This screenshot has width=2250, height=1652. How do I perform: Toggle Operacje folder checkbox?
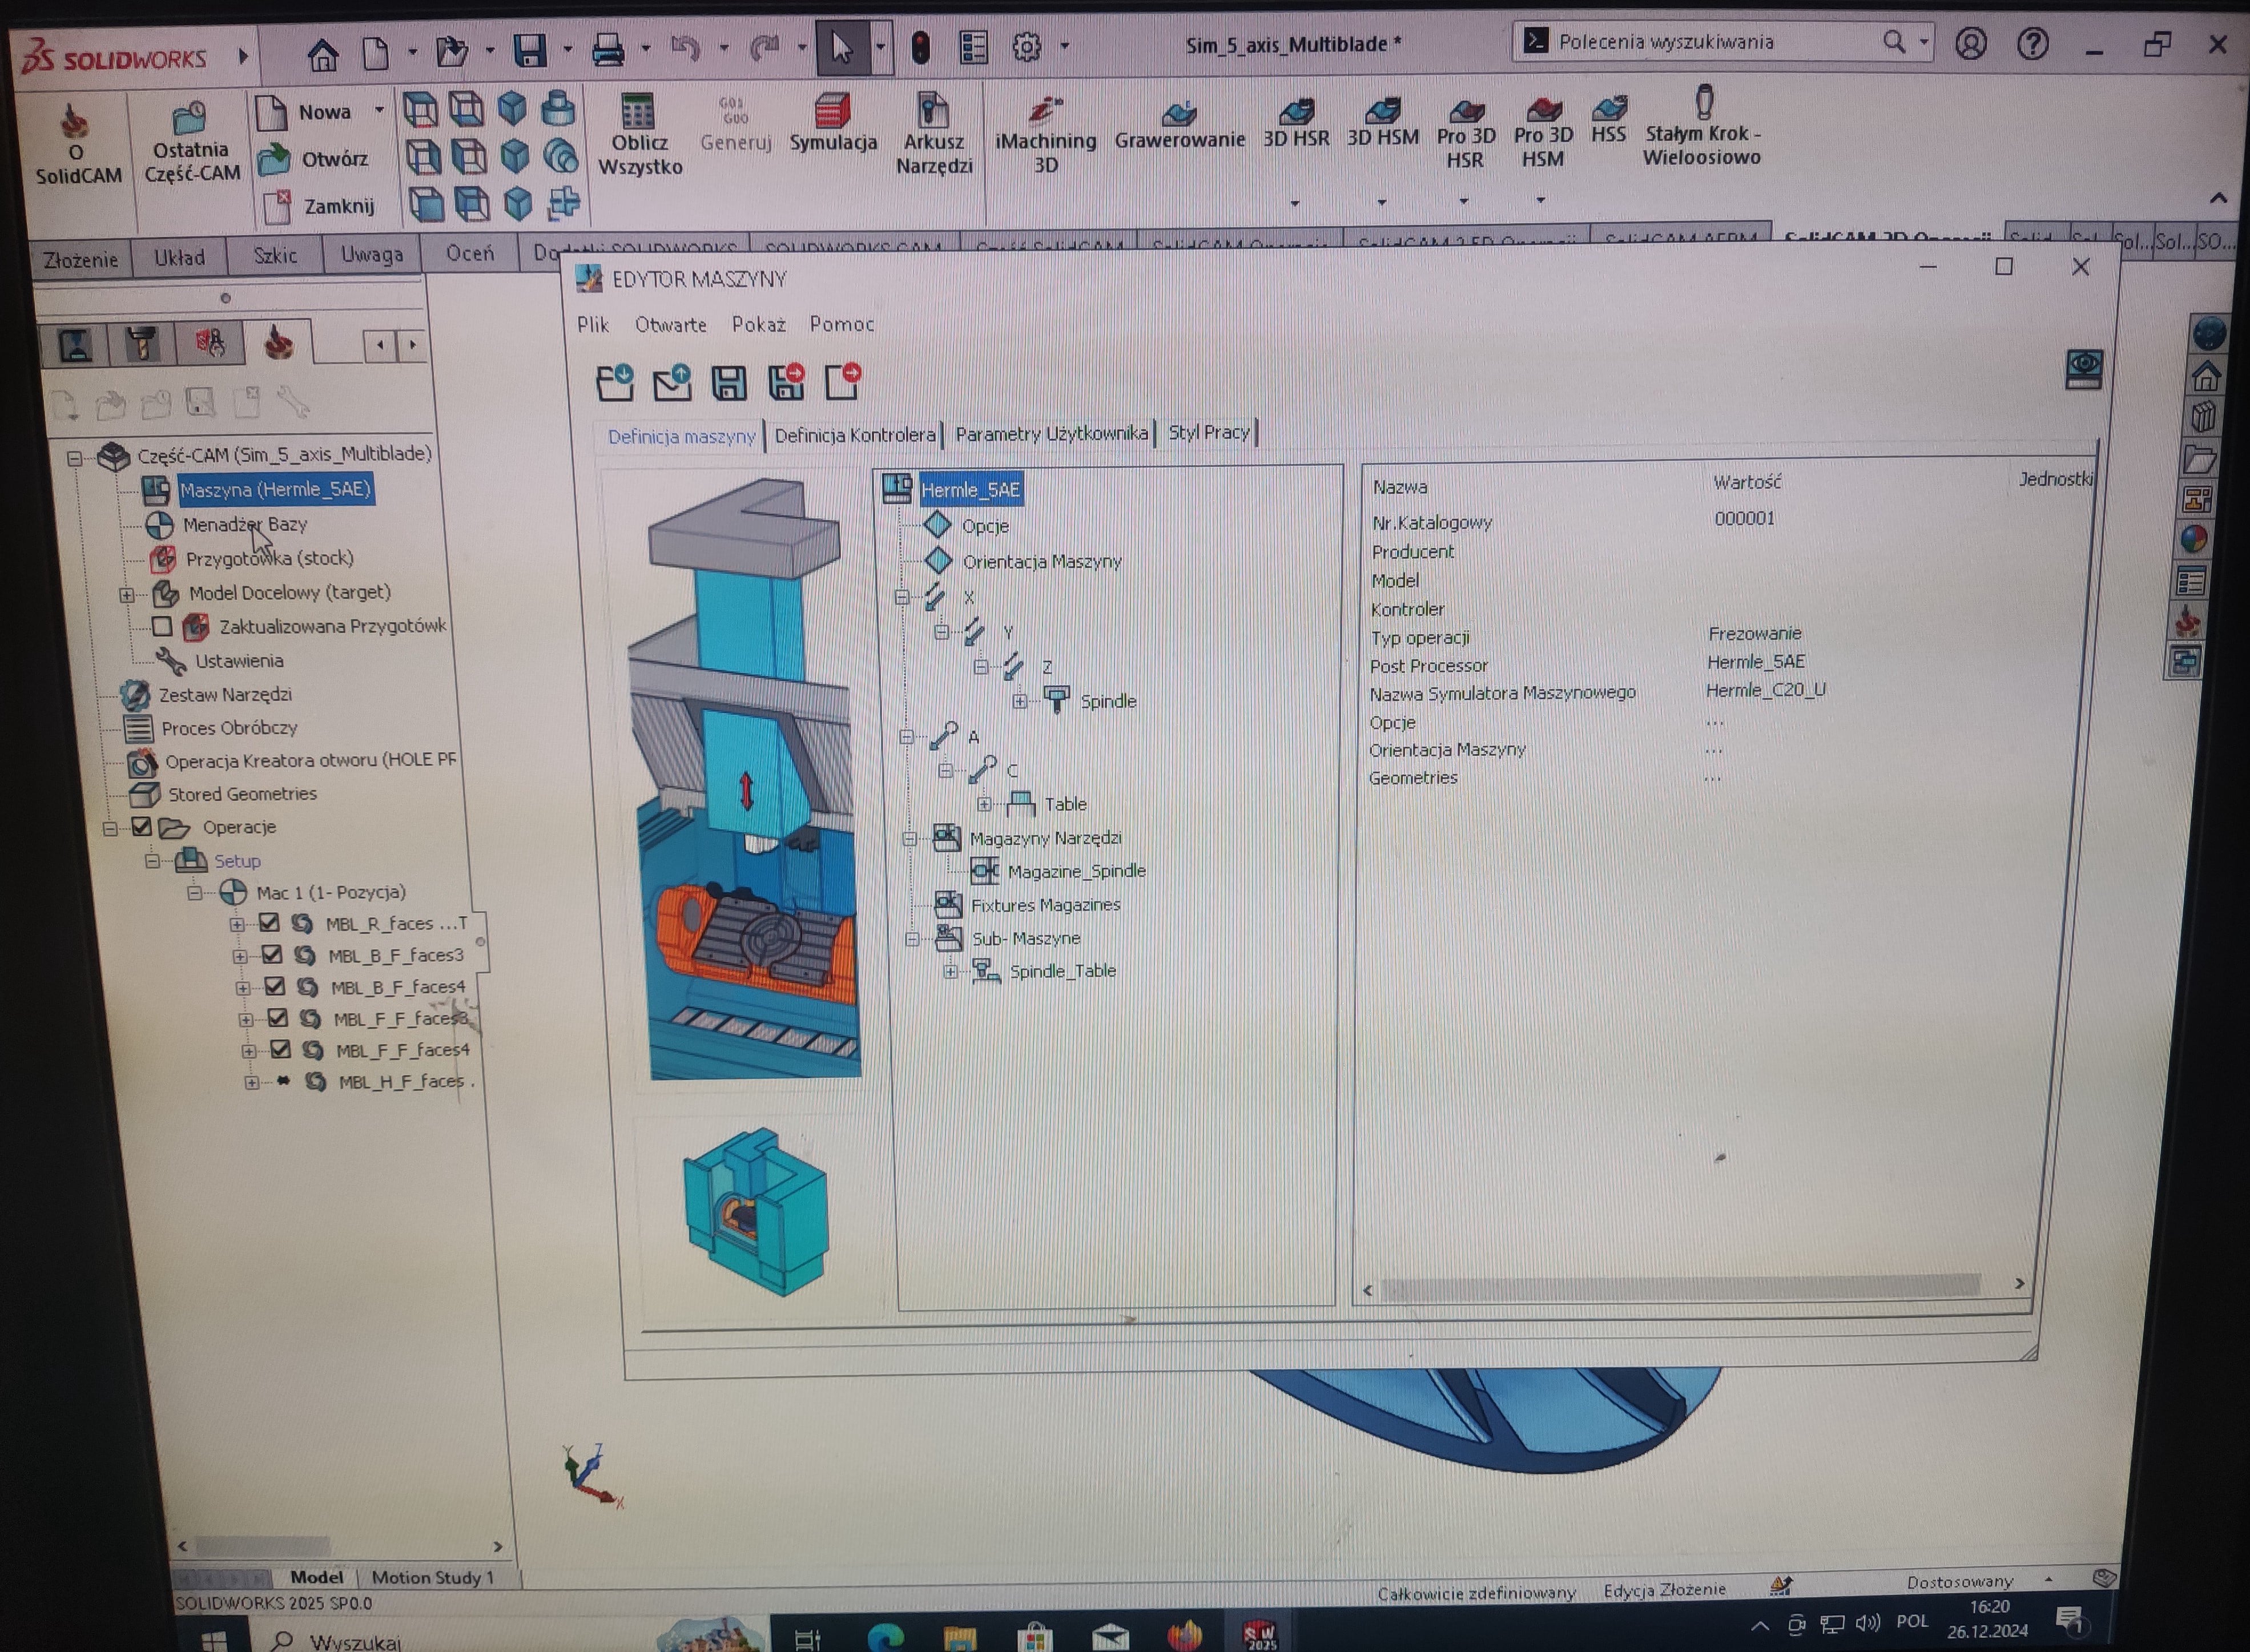coord(142,827)
